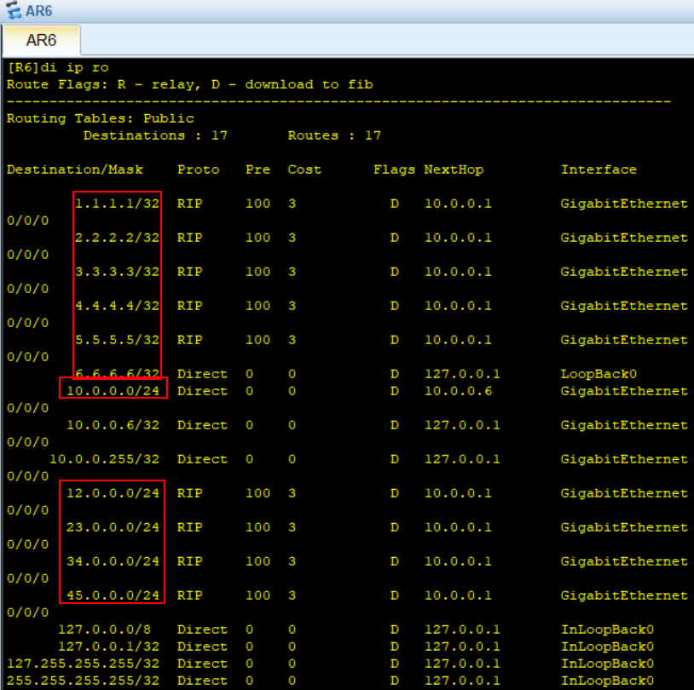Click destination 127.255.255.255/32
This screenshot has width=694, height=690.
tap(84, 664)
